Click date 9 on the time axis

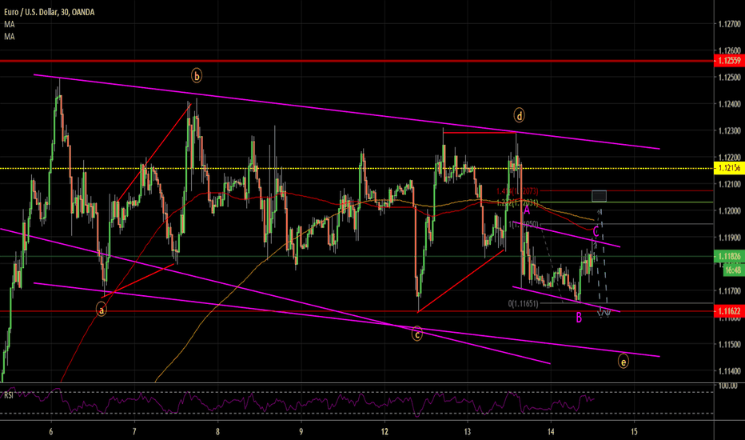point(301,432)
